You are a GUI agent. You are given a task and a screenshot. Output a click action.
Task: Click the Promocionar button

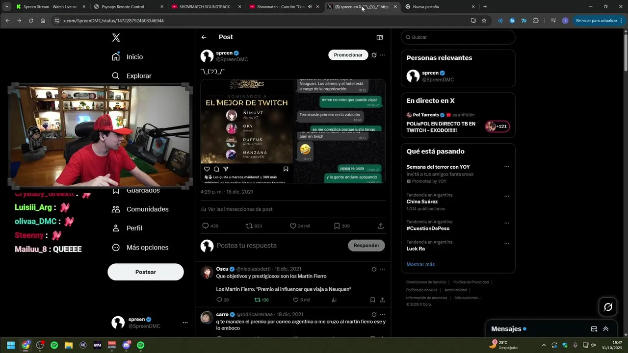click(348, 55)
